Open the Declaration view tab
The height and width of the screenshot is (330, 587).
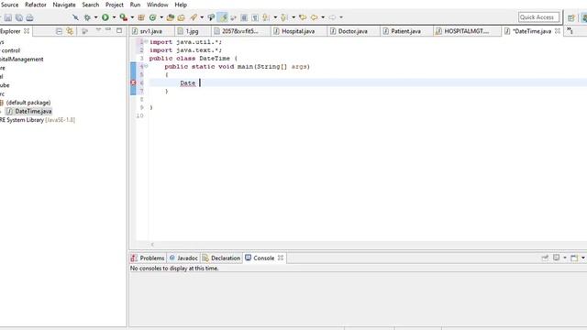click(x=221, y=258)
